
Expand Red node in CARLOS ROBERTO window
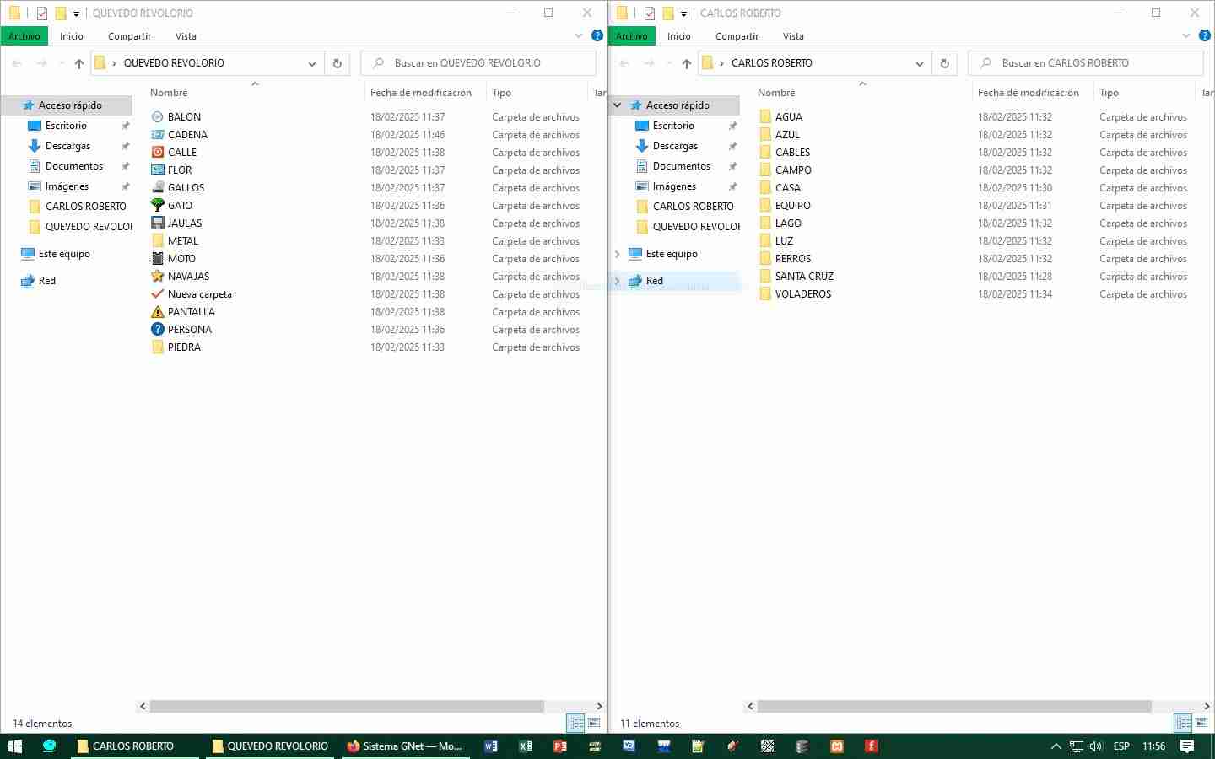618,281
